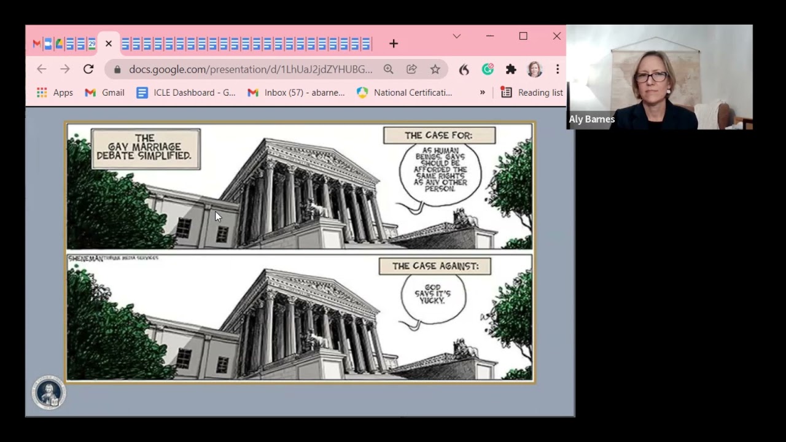Screen dimensions: 786x442
Task: Open the Apps bookmark shortcut
Action: pos(55,93)
